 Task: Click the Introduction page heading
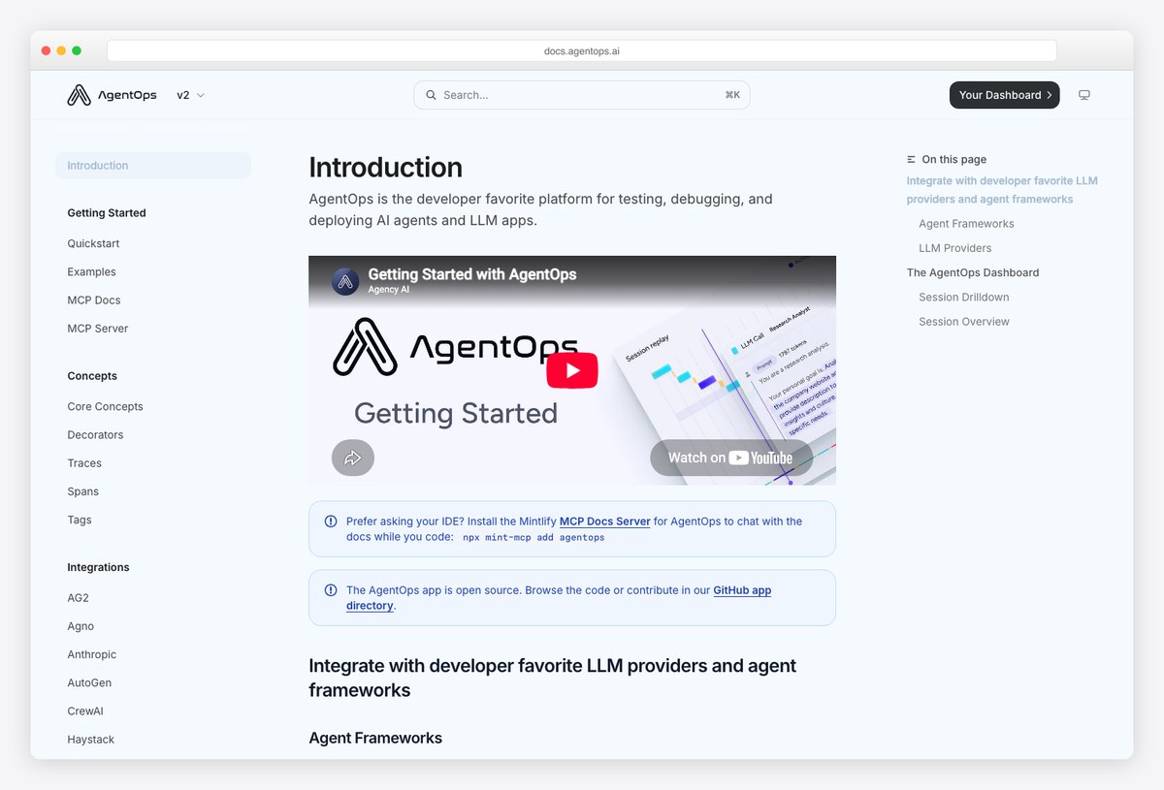385,167
